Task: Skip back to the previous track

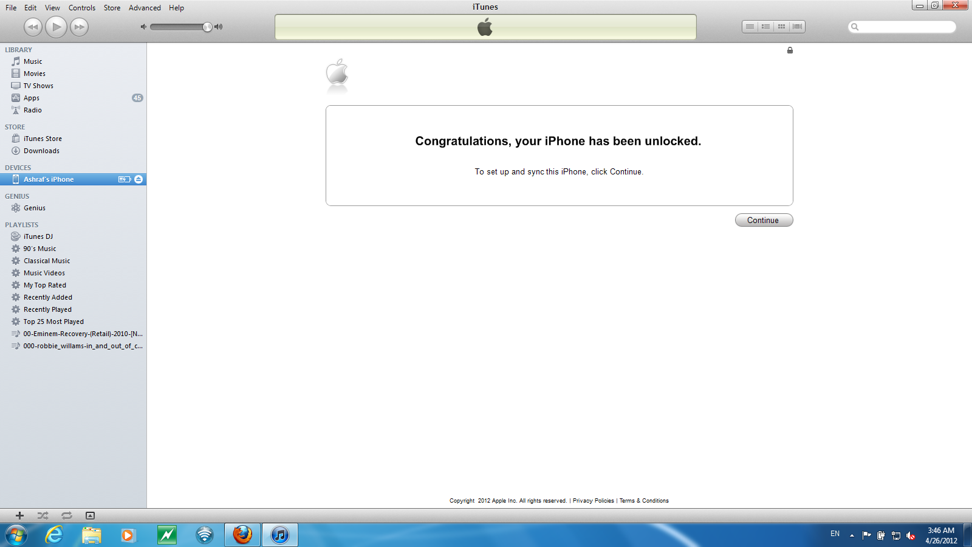Action: click(x=33, y=27)
